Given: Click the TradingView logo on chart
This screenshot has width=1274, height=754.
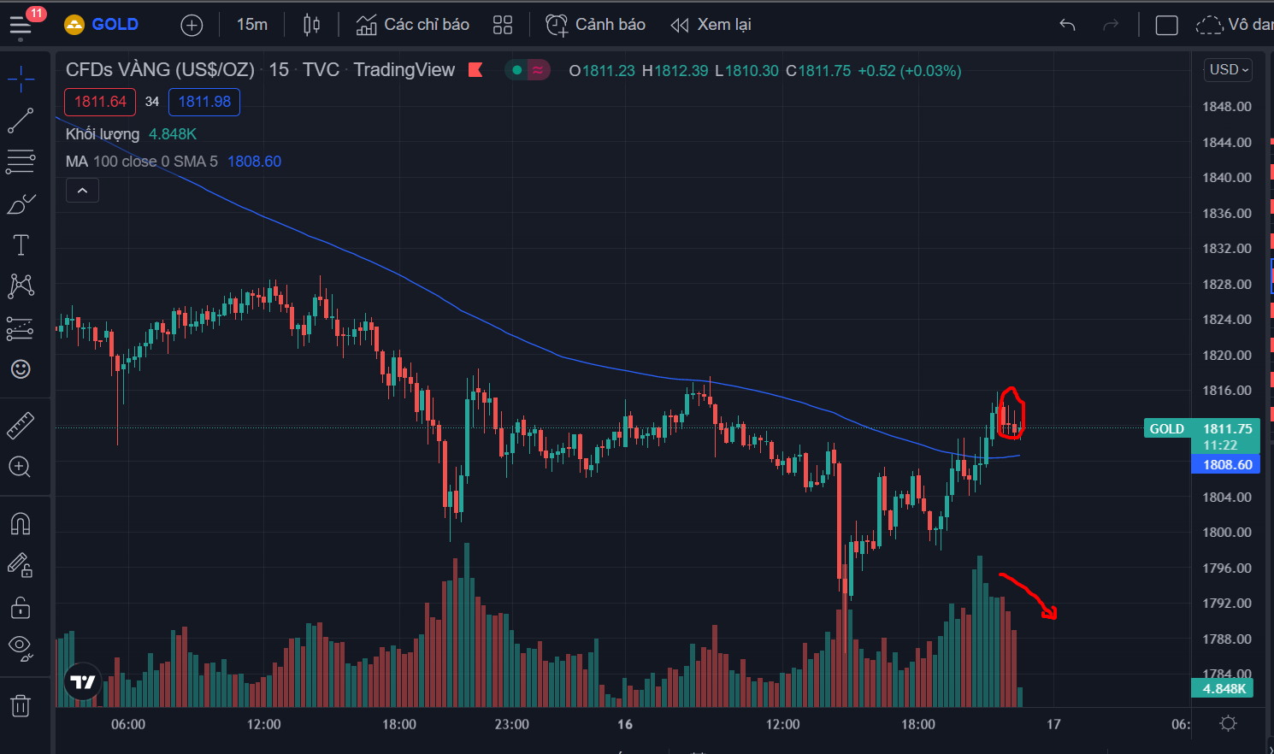Looking at the screenshot, I should pyautogui.click(x=83, y=682).
